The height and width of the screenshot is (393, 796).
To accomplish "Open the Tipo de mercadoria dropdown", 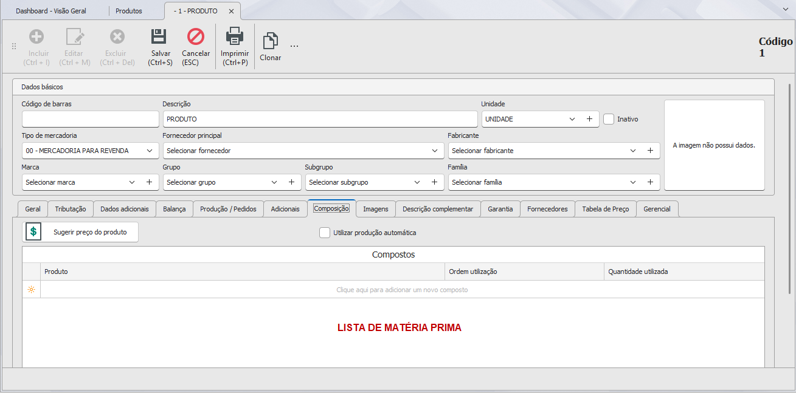I will click(150, 151).
